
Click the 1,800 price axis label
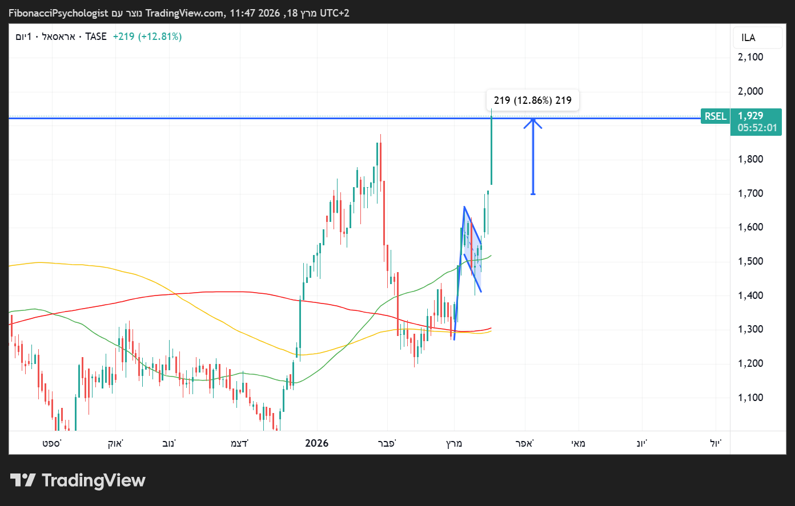point(750,159)
